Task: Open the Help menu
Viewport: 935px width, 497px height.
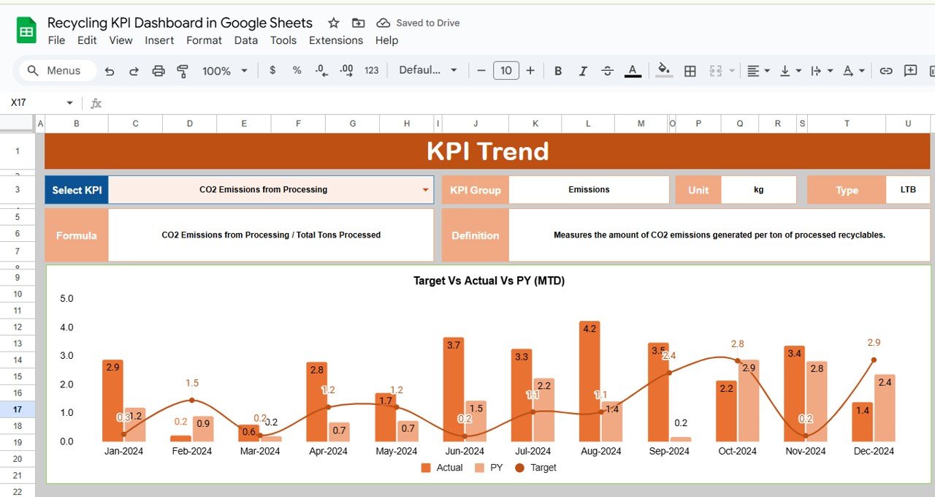Action: pyautogui.click(x=386, y=40)
